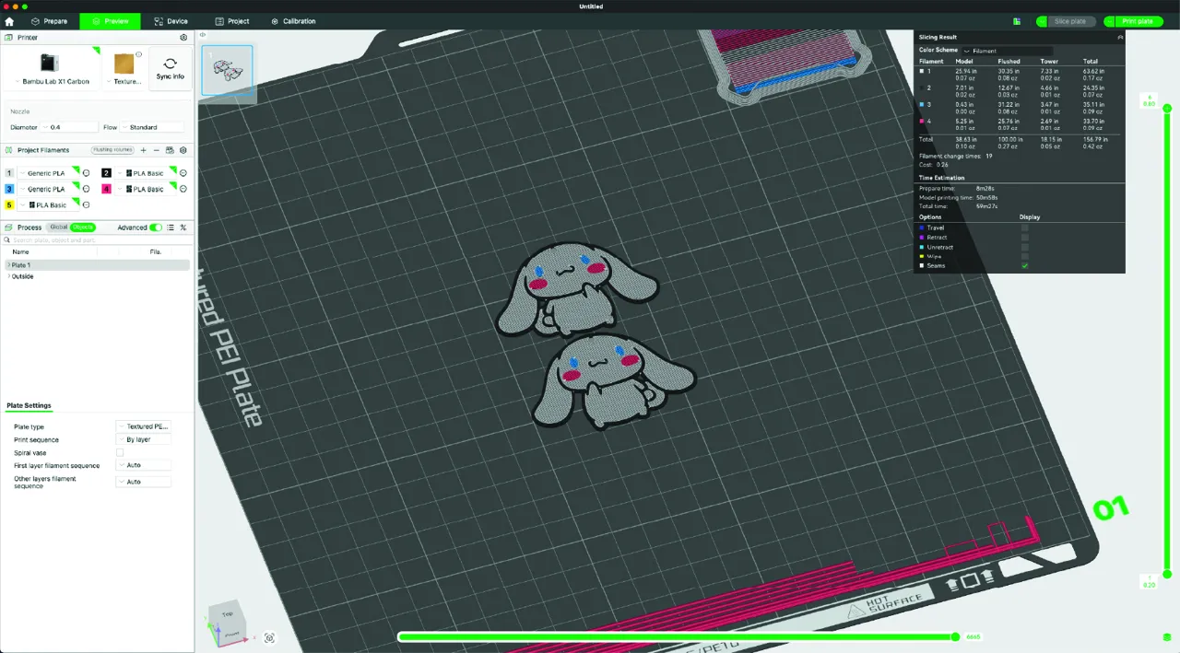The image size is (1180, 653).
Task: Click the Sync info button
Action: (170, 69)
